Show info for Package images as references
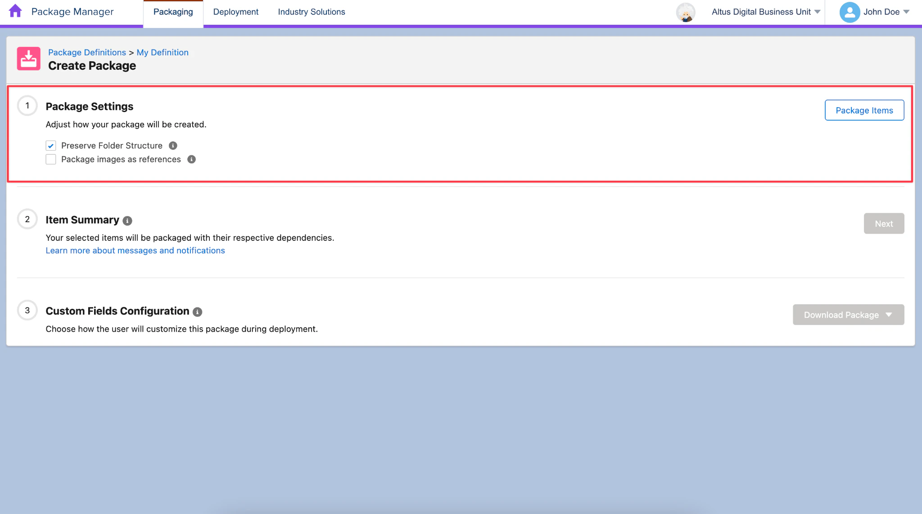The width and height of the screenshot is (922, 514). click(191, 159)
